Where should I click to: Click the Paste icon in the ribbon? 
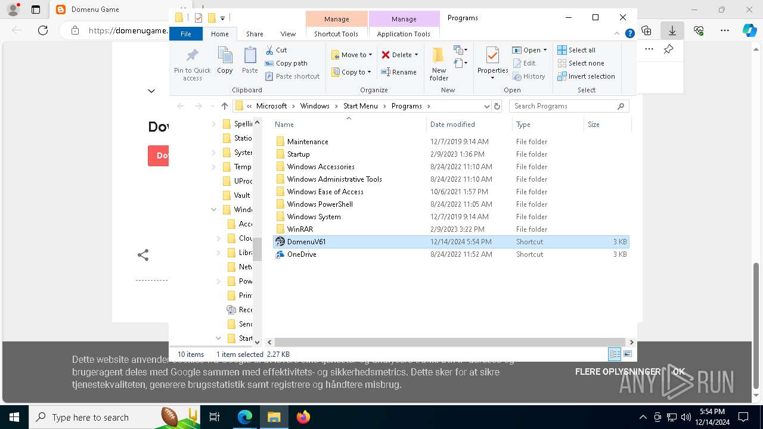click(250, 61)
